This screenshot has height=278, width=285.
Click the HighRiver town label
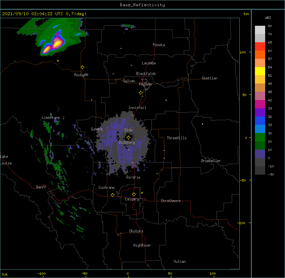142,245
